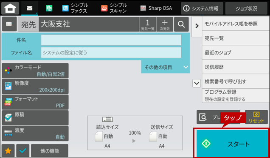Viewport: 270px width, 158px height.
Task: Open Sharp OSA app
Action: click(156, 8)
